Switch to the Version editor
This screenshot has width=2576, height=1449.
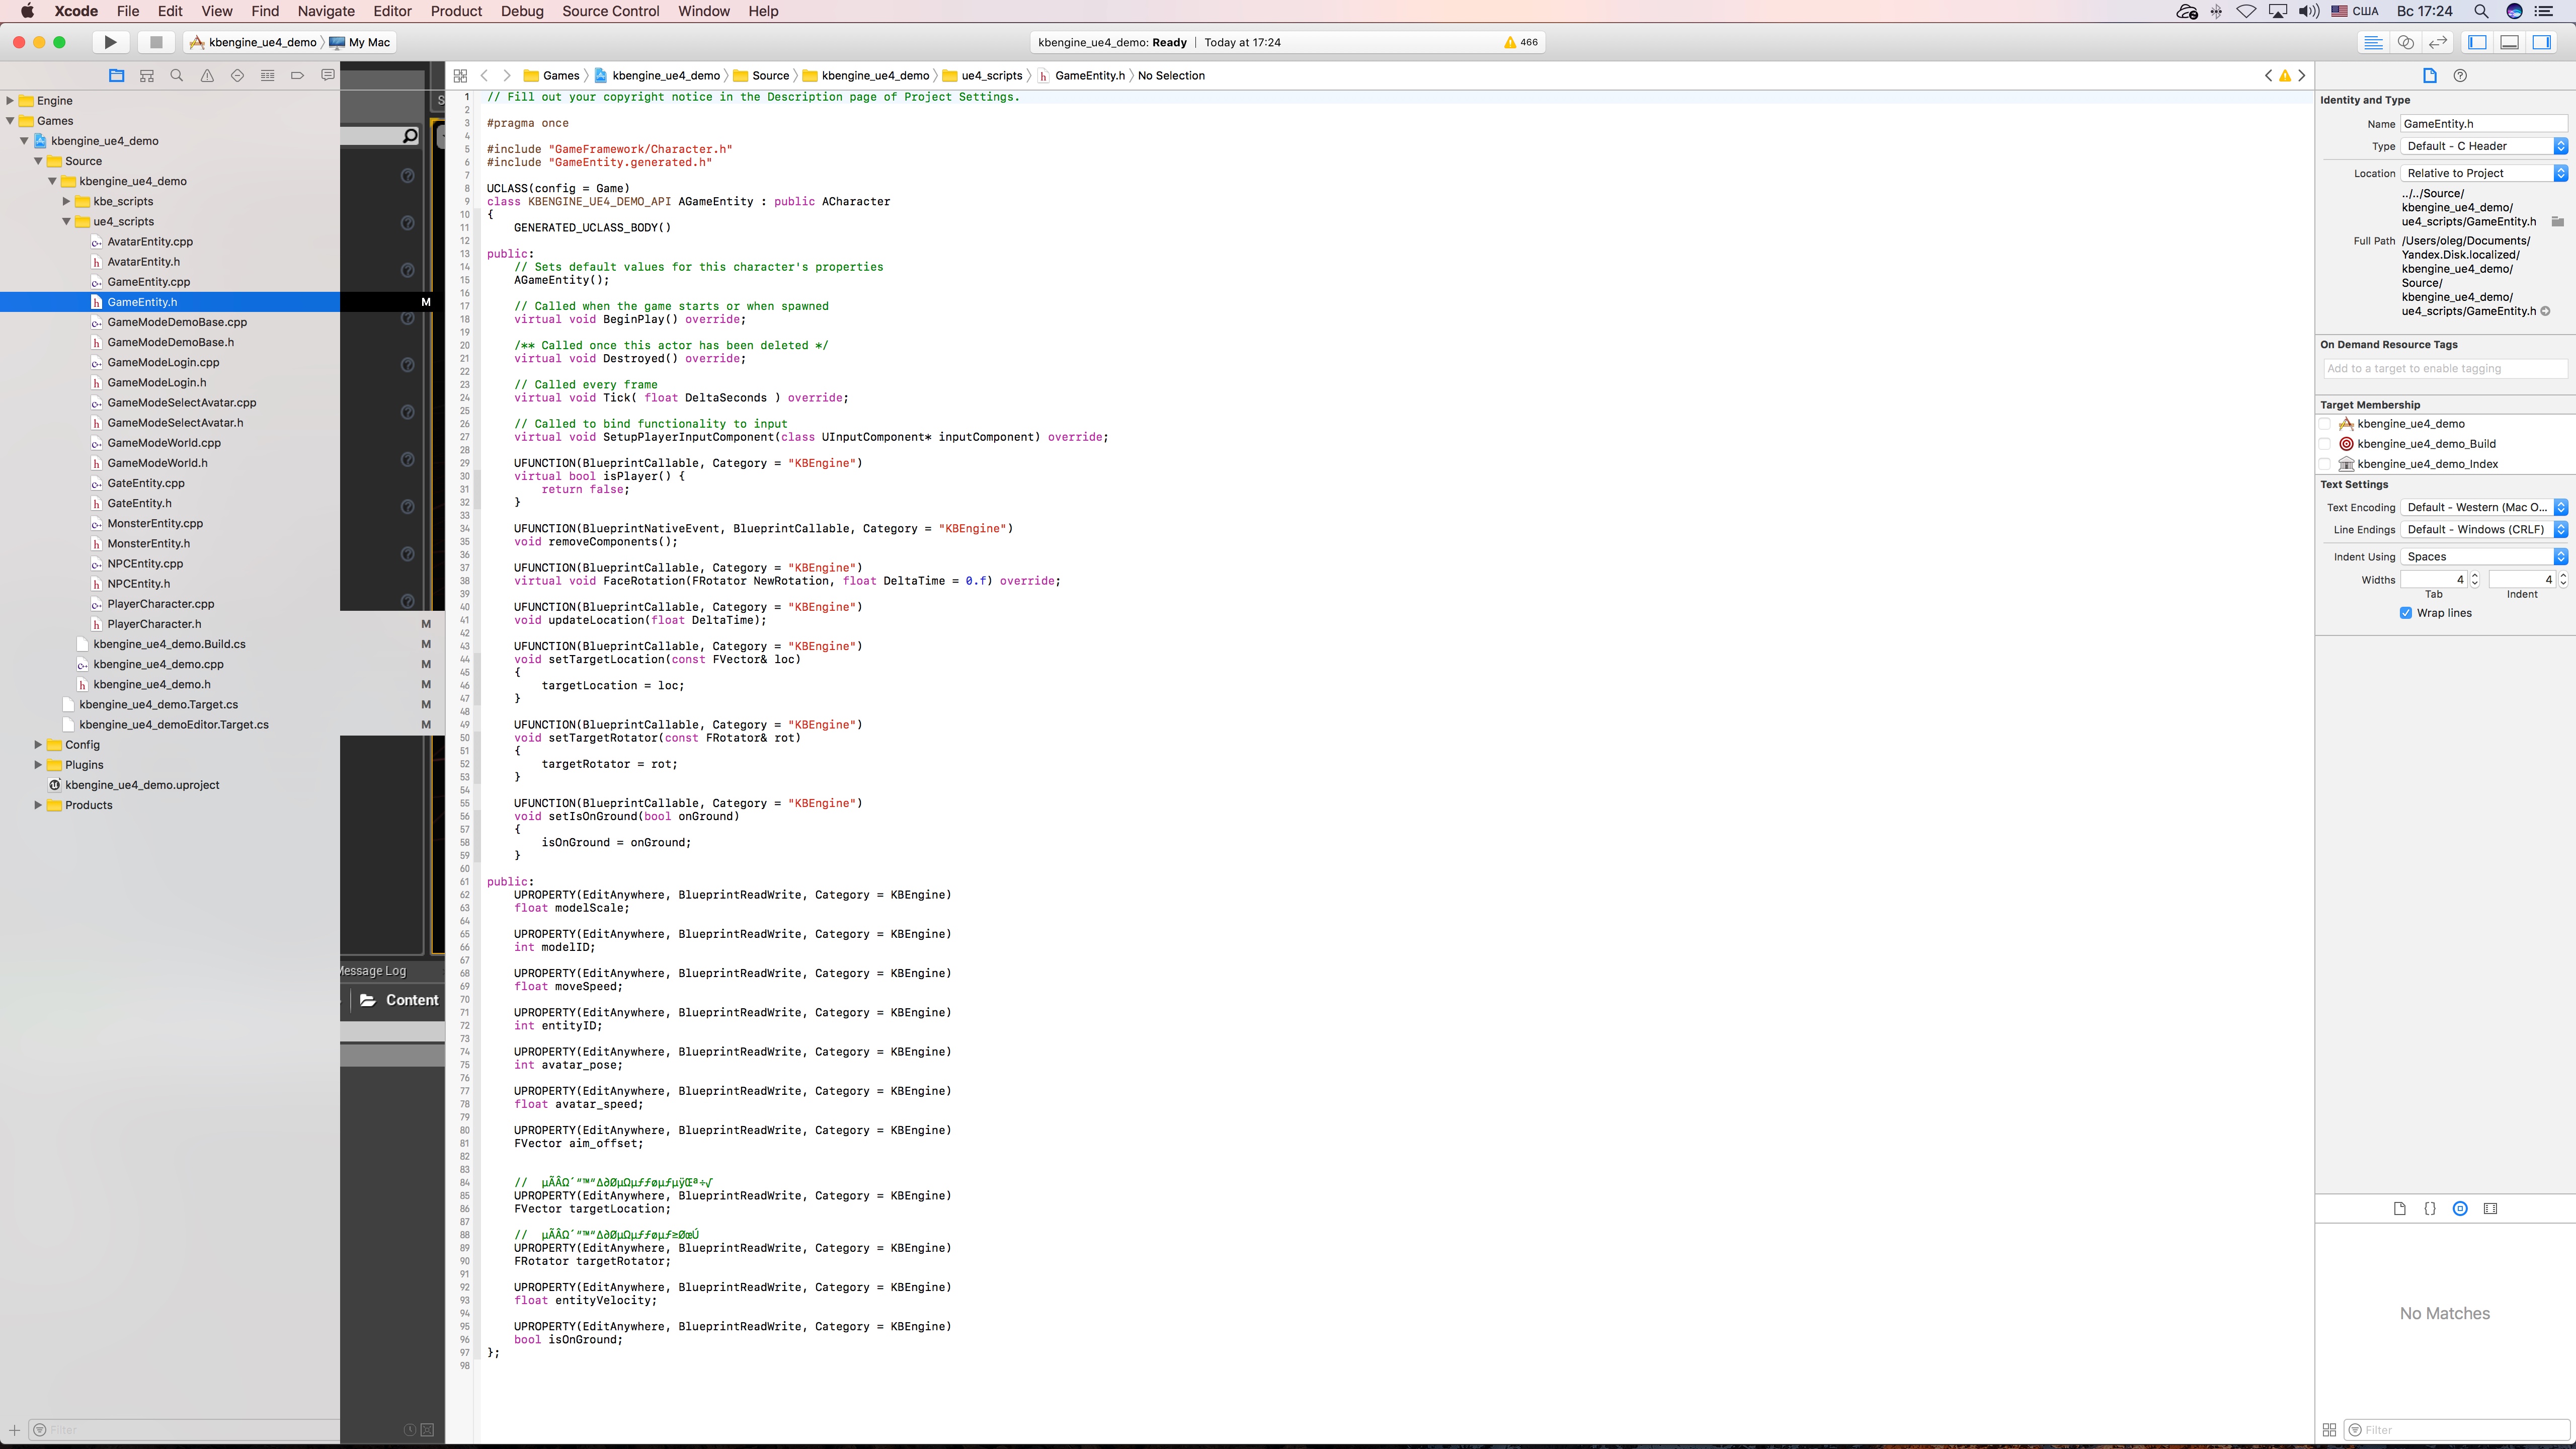tap(2438, 42)
